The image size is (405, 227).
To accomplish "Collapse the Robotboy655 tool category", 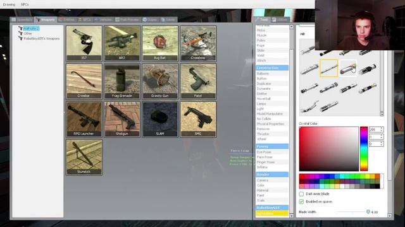I will [x=272, y=207].
